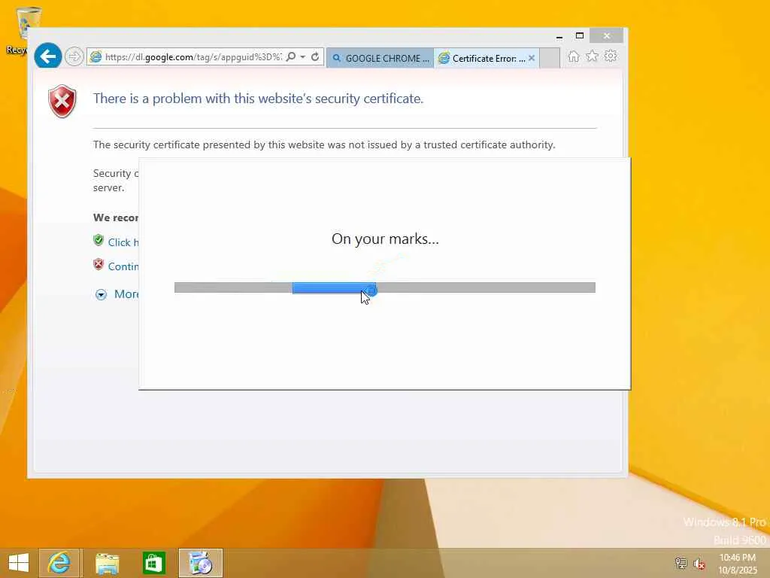Click 'Click here' to close webpage link
770x578 pixels.
123,242
